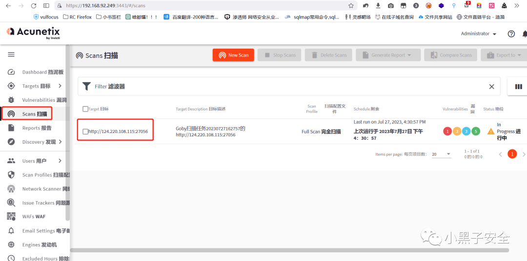This screenshot has height=261, width=527.
Task: Toggle the browser sidebar panel icon
Action: pyautogui.click(x=46, y=6)
